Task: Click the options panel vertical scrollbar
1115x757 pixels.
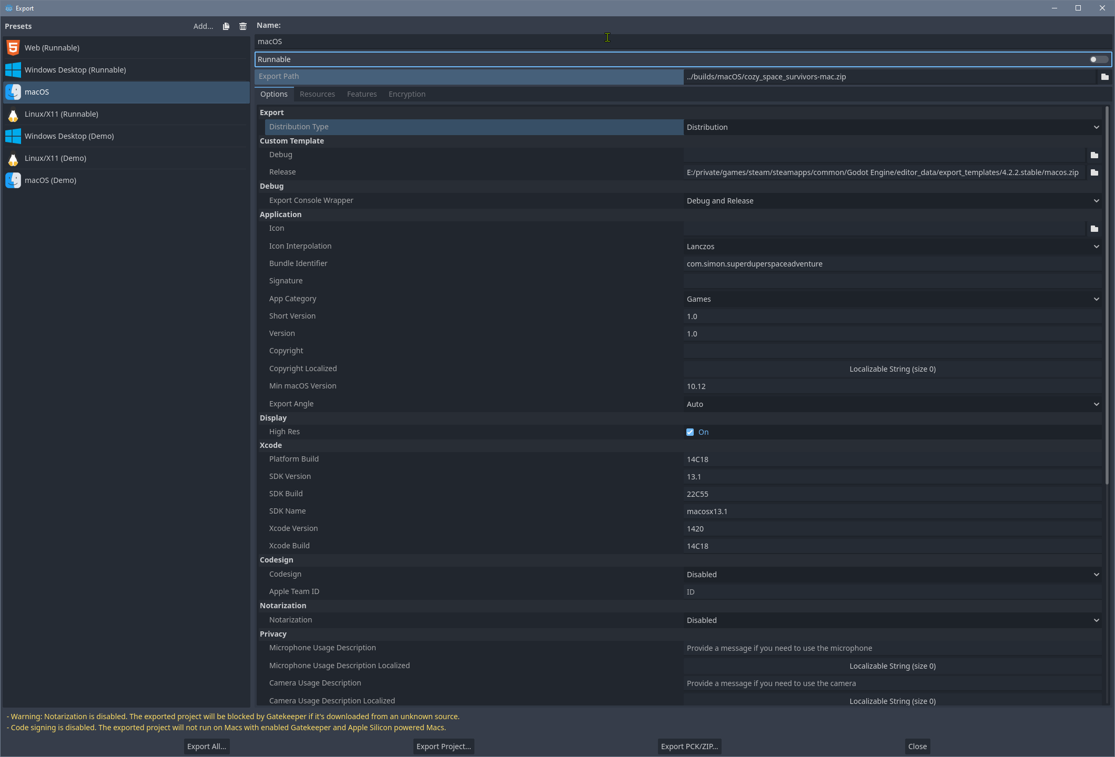Action: click(1107, 294)
